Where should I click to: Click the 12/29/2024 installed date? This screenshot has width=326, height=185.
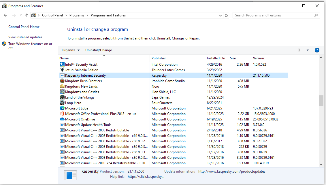(x=215, y=97)
